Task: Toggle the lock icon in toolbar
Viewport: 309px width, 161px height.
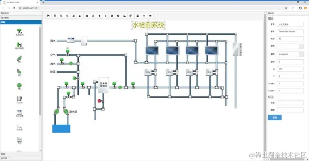Action: click(138, 16)
